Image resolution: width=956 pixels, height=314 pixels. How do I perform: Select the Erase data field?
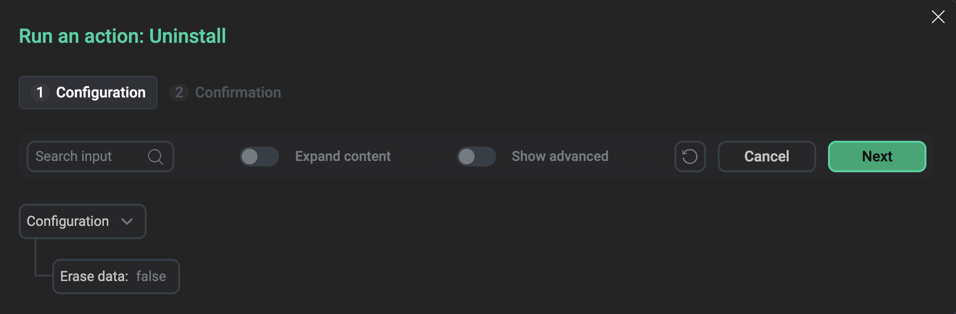pyautogui.click(x=116, y=277)
